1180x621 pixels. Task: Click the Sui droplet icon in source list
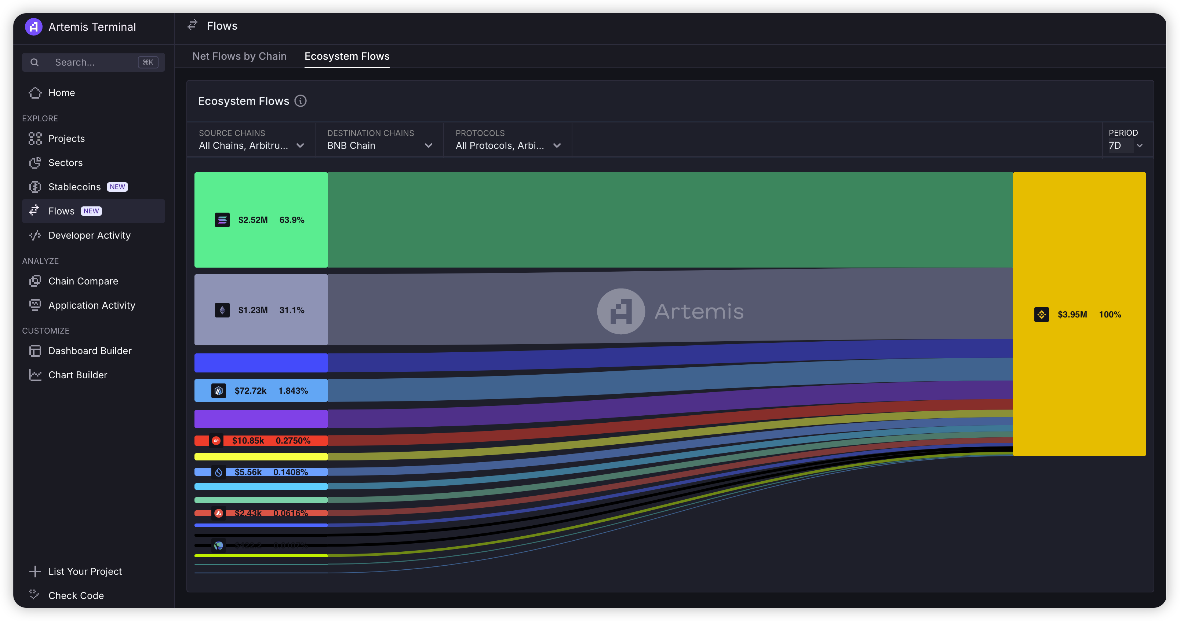pyautogui.click(x=219, y=472)
